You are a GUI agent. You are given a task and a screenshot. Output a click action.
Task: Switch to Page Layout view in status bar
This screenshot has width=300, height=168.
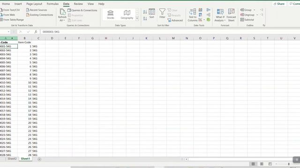[x=262, y=164]
